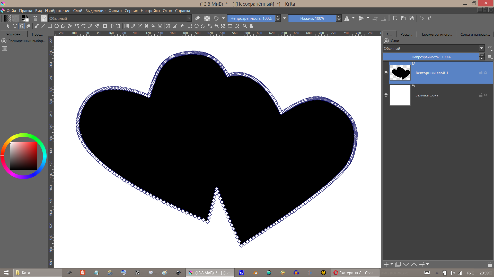Pick the Ellipse shape tool
This screenshot has height=277, width=494.
(x=57, y=26)
